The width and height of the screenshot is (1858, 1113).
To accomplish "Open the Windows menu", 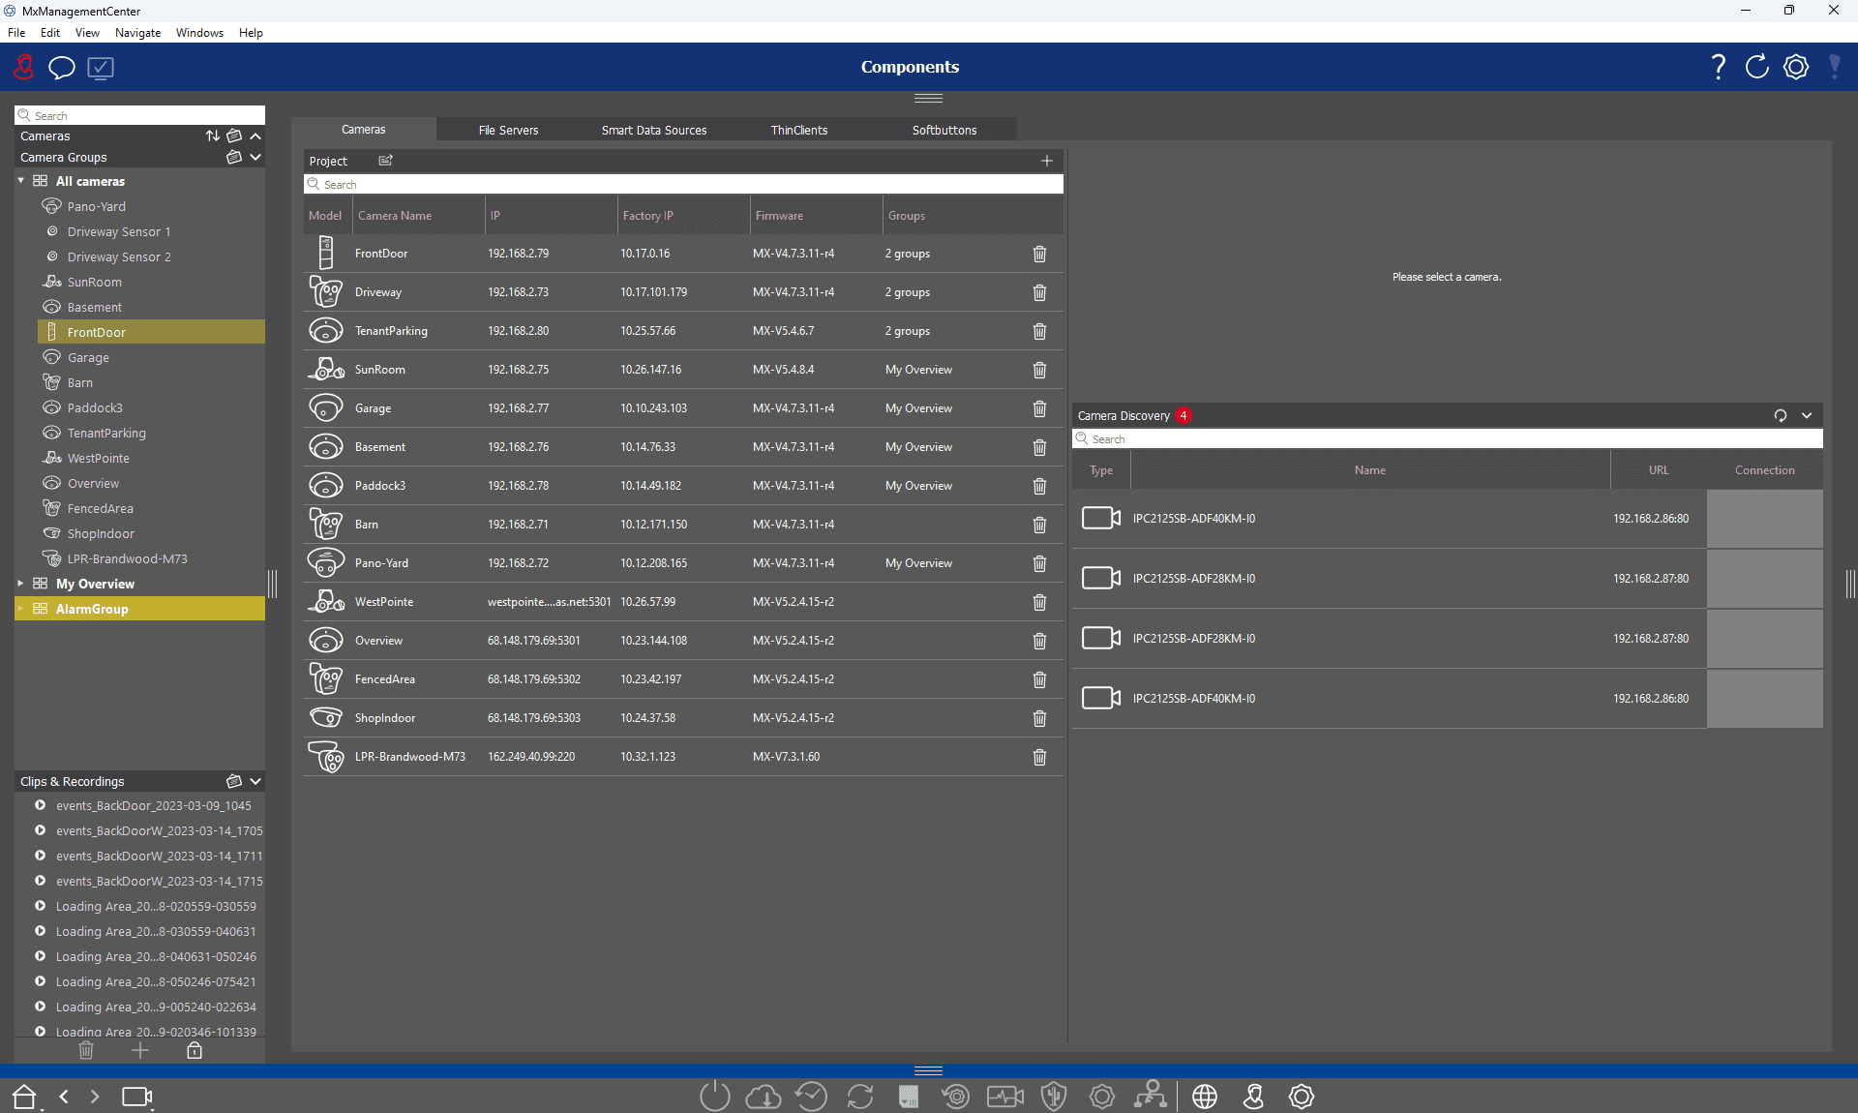I will pos(199,33).
